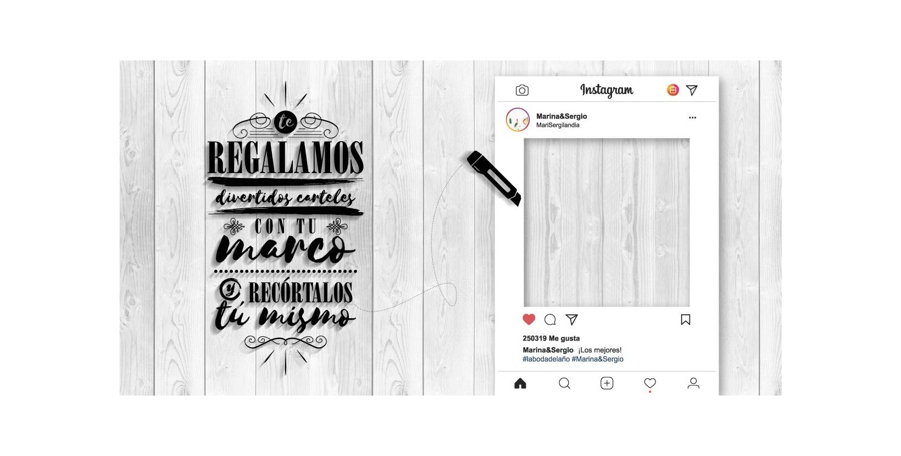Open the #labodadelaño hashtag link
The height and width of the screenshot is (456, 901).
tap(546, 359)
